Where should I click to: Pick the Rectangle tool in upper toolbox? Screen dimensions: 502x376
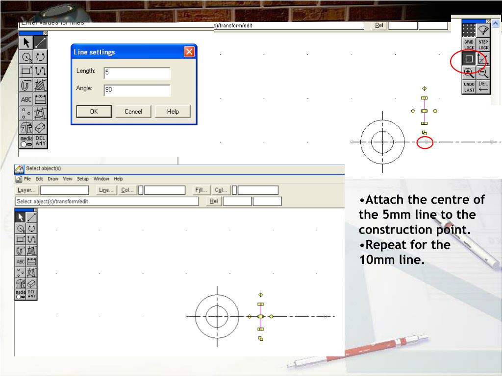pos(26,70)
